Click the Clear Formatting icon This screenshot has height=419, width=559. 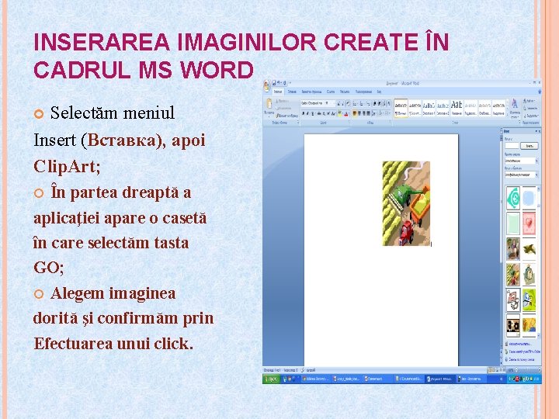coord(348,103)
